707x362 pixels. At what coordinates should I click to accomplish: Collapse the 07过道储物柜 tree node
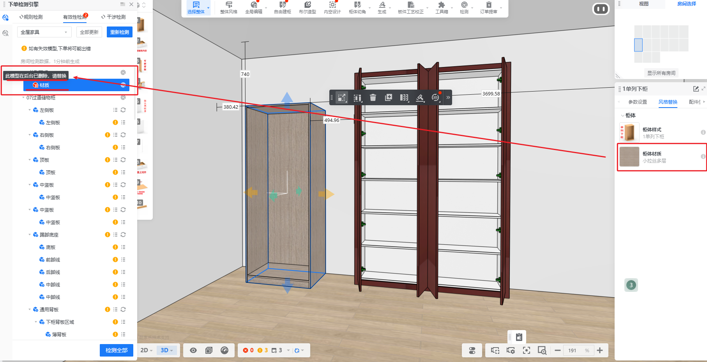23,97
